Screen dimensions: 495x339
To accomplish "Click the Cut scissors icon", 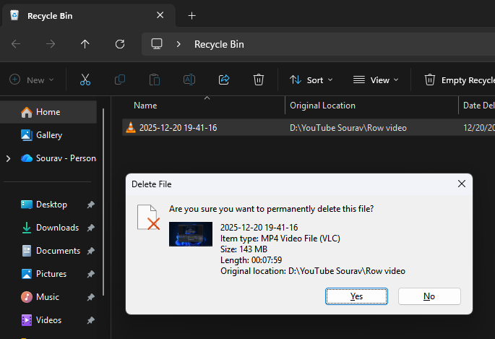I will click(x=85, y=80).
